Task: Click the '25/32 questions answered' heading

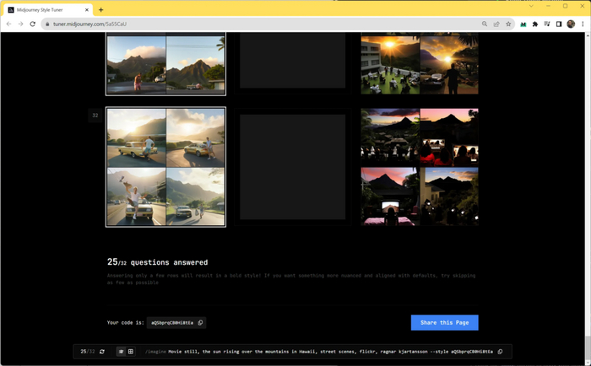Action: pyautogui.click(x=158, y=262)
